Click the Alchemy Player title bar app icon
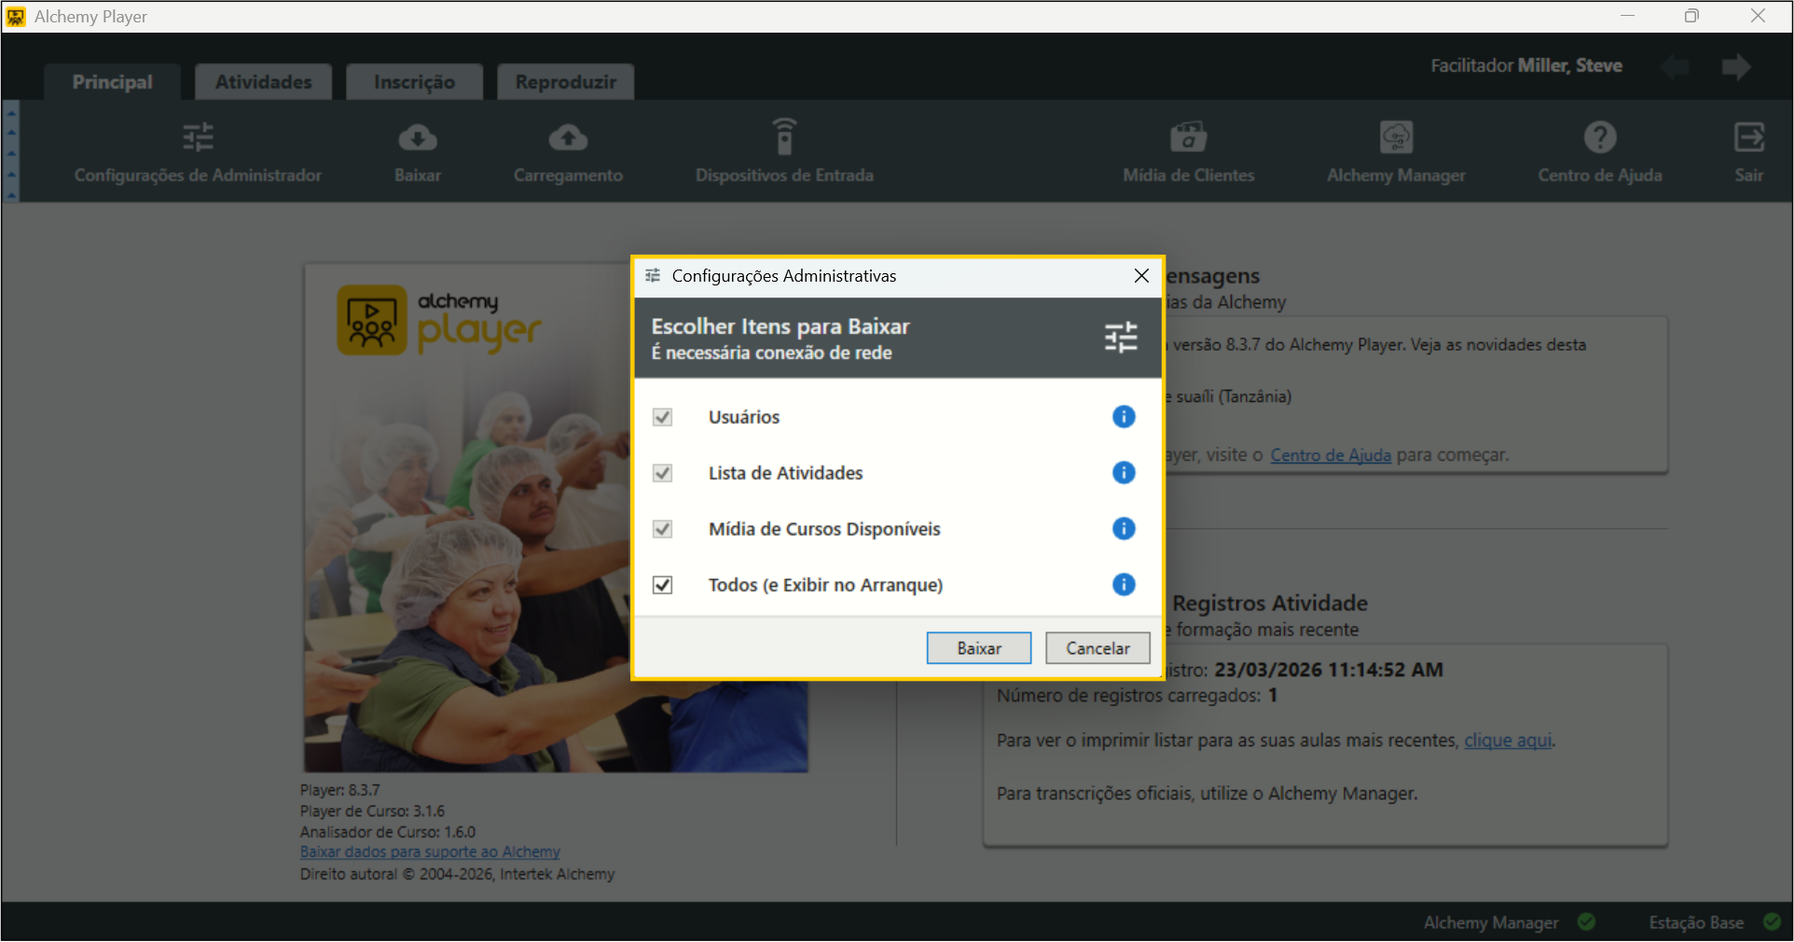1794x942 pixels. click(16, 17)
